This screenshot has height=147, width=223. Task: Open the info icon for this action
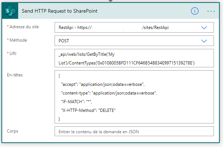pyautogui.click(x=195, y=11)
